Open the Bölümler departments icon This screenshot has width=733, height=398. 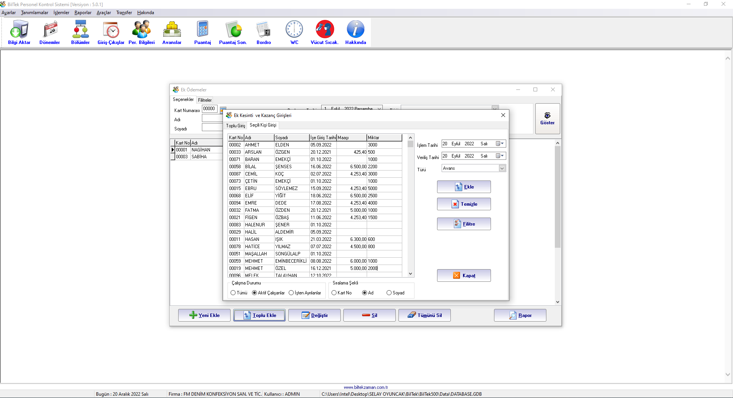click(80, 32)
